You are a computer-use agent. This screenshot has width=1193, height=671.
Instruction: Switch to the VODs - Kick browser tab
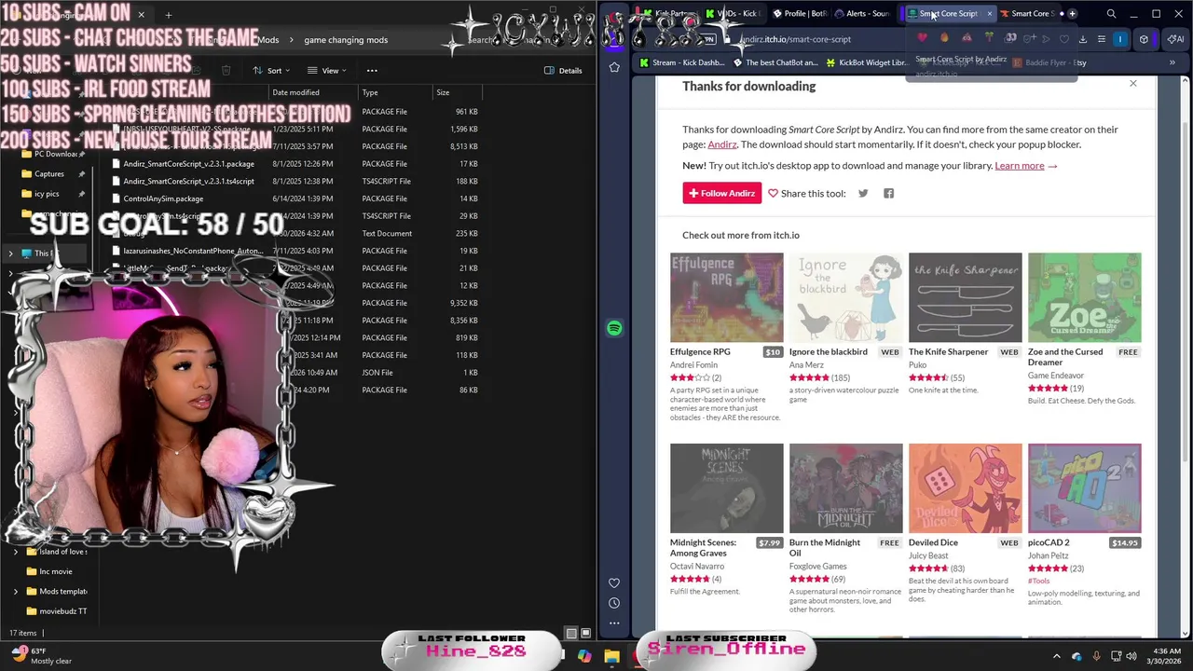point(734,14)
